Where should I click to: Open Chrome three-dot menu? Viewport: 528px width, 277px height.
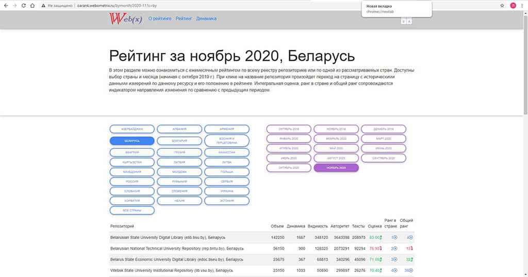click(522, 5)
